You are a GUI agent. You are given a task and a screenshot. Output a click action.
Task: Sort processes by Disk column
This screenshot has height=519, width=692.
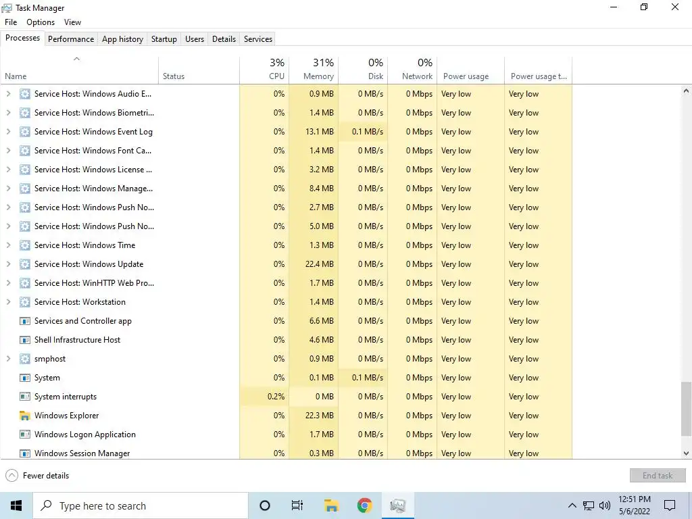pyautogui.click(x=363, y=70)
